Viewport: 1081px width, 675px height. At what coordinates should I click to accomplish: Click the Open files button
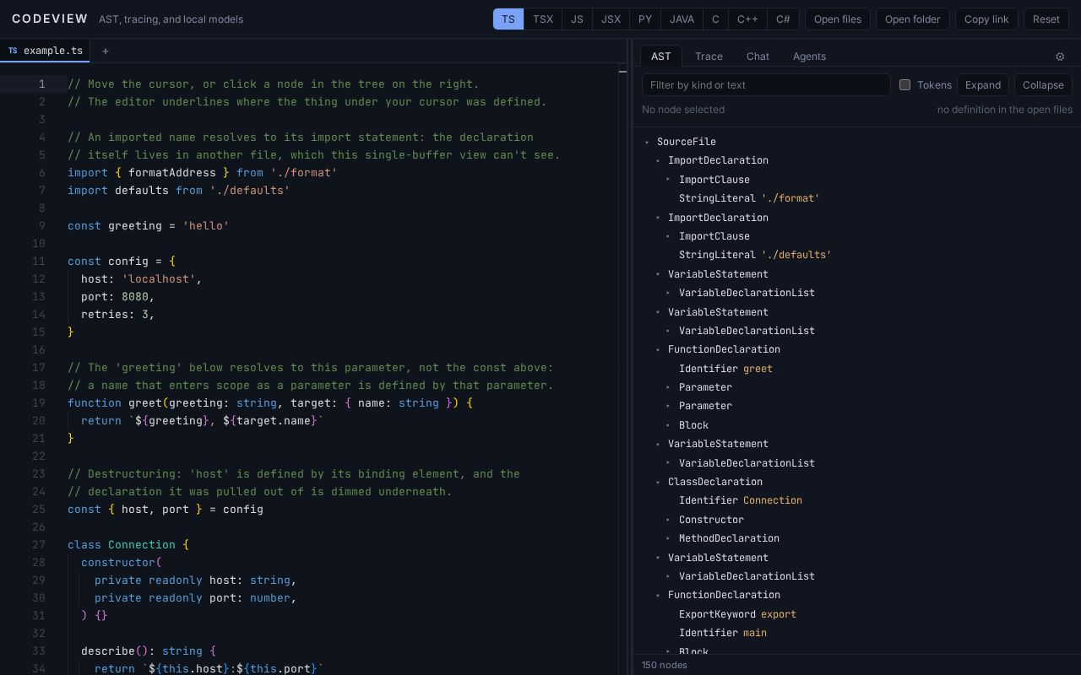point(838,19)
